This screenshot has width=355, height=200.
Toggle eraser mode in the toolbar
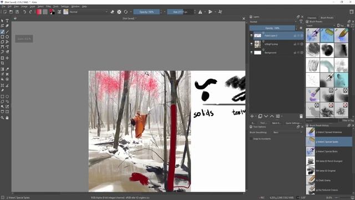(x=112, y=12)
